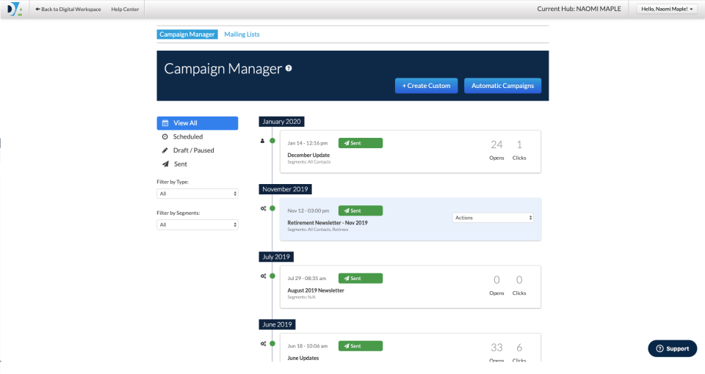This screenshot has width=705, height=374.
Task: Click the January 2020 month label
Action: click(281, 122)
